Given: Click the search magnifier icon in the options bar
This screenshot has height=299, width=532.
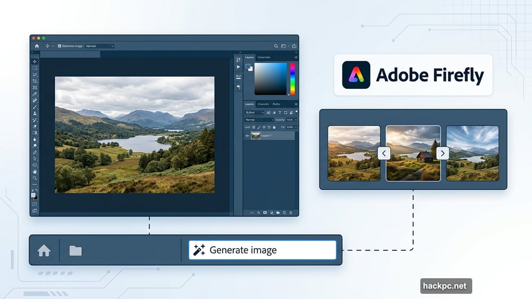Looking at the screenshot, I should point(276,46).
